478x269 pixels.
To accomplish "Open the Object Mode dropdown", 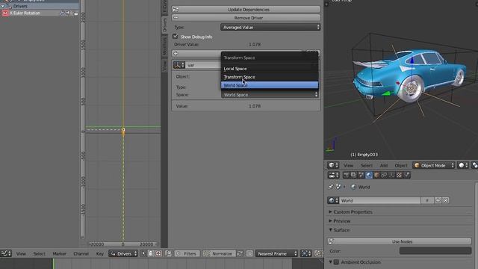I will tap(434, 165).
